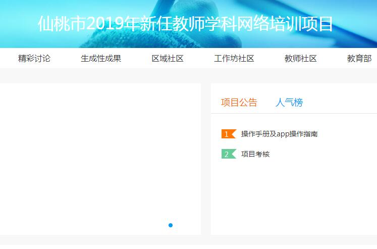The width and height of the screenshot is (377, 249).
Task: Open the 精彩讨论 navigation item
Action: 34,59
